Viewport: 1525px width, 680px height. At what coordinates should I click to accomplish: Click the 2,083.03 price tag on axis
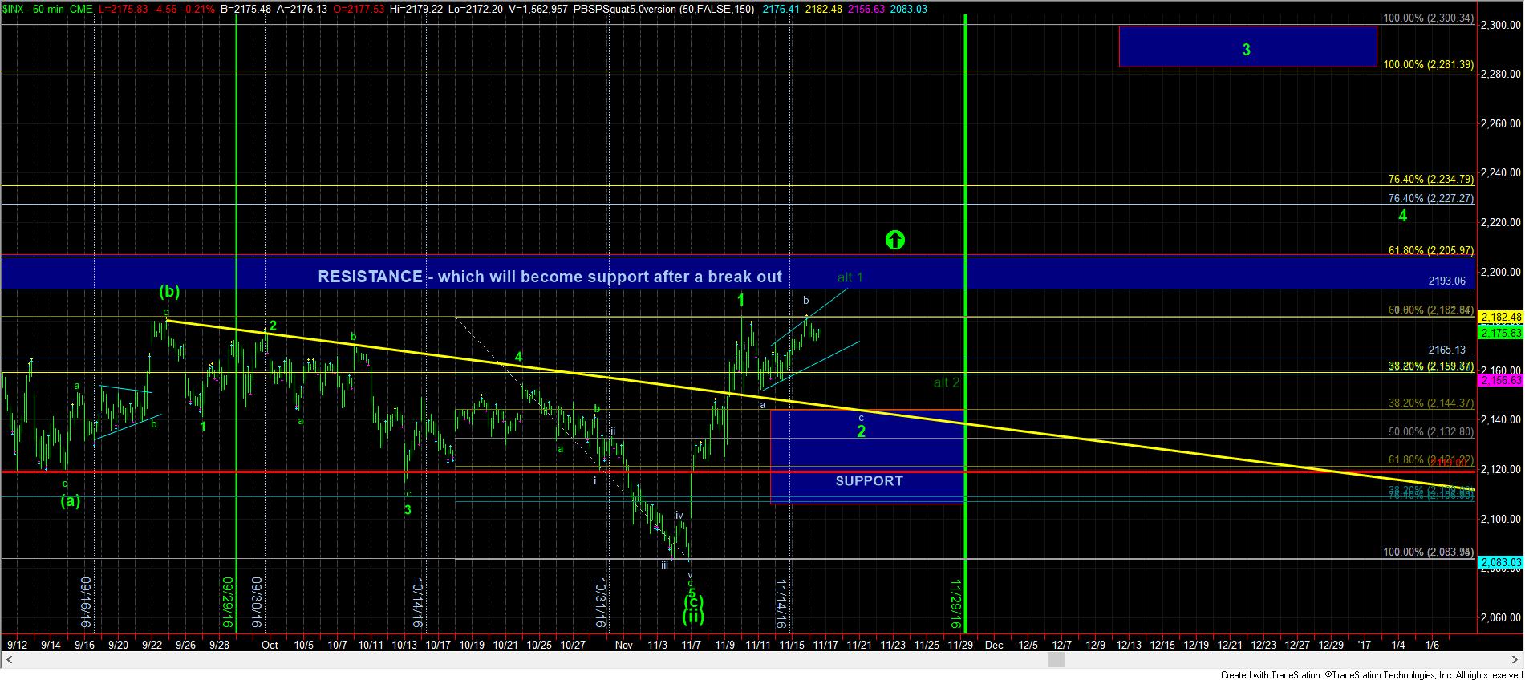pos(1499,562)
